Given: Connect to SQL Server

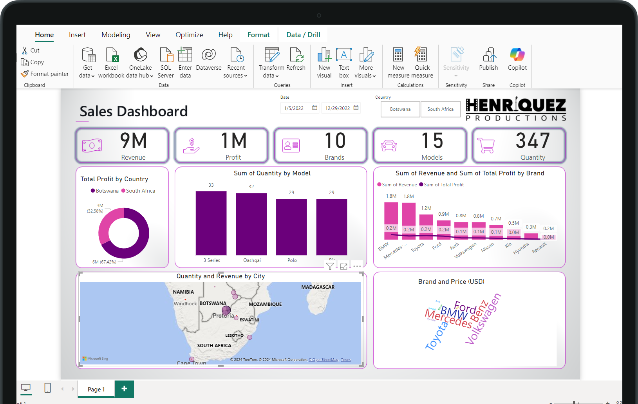Looking at the screenshot, I should (x=166, y=55).
